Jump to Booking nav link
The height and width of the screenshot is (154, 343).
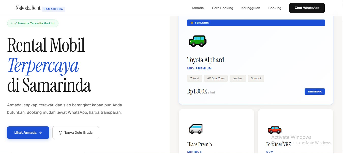(275, 8)
